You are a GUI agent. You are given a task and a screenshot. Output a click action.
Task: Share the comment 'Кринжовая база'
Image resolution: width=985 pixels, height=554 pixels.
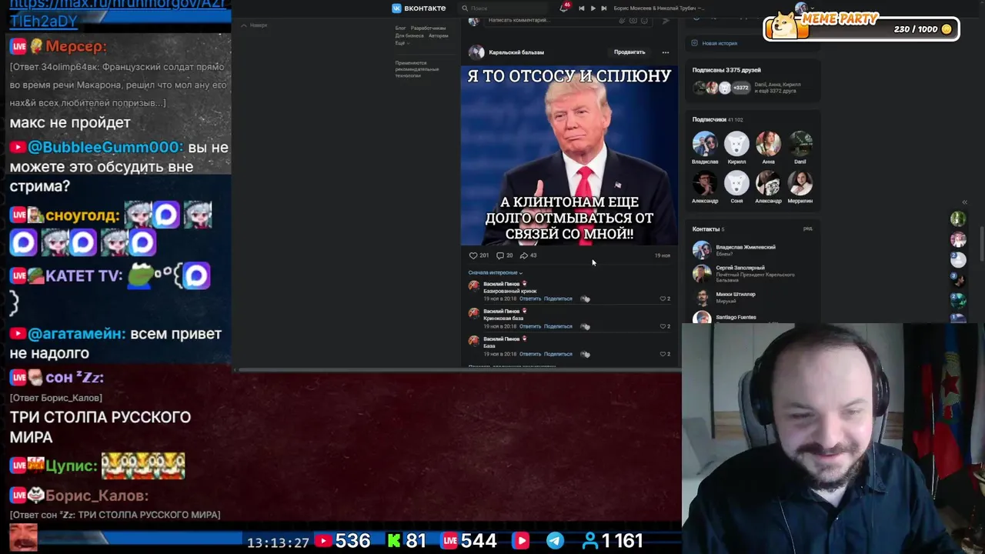click(558, 326)
